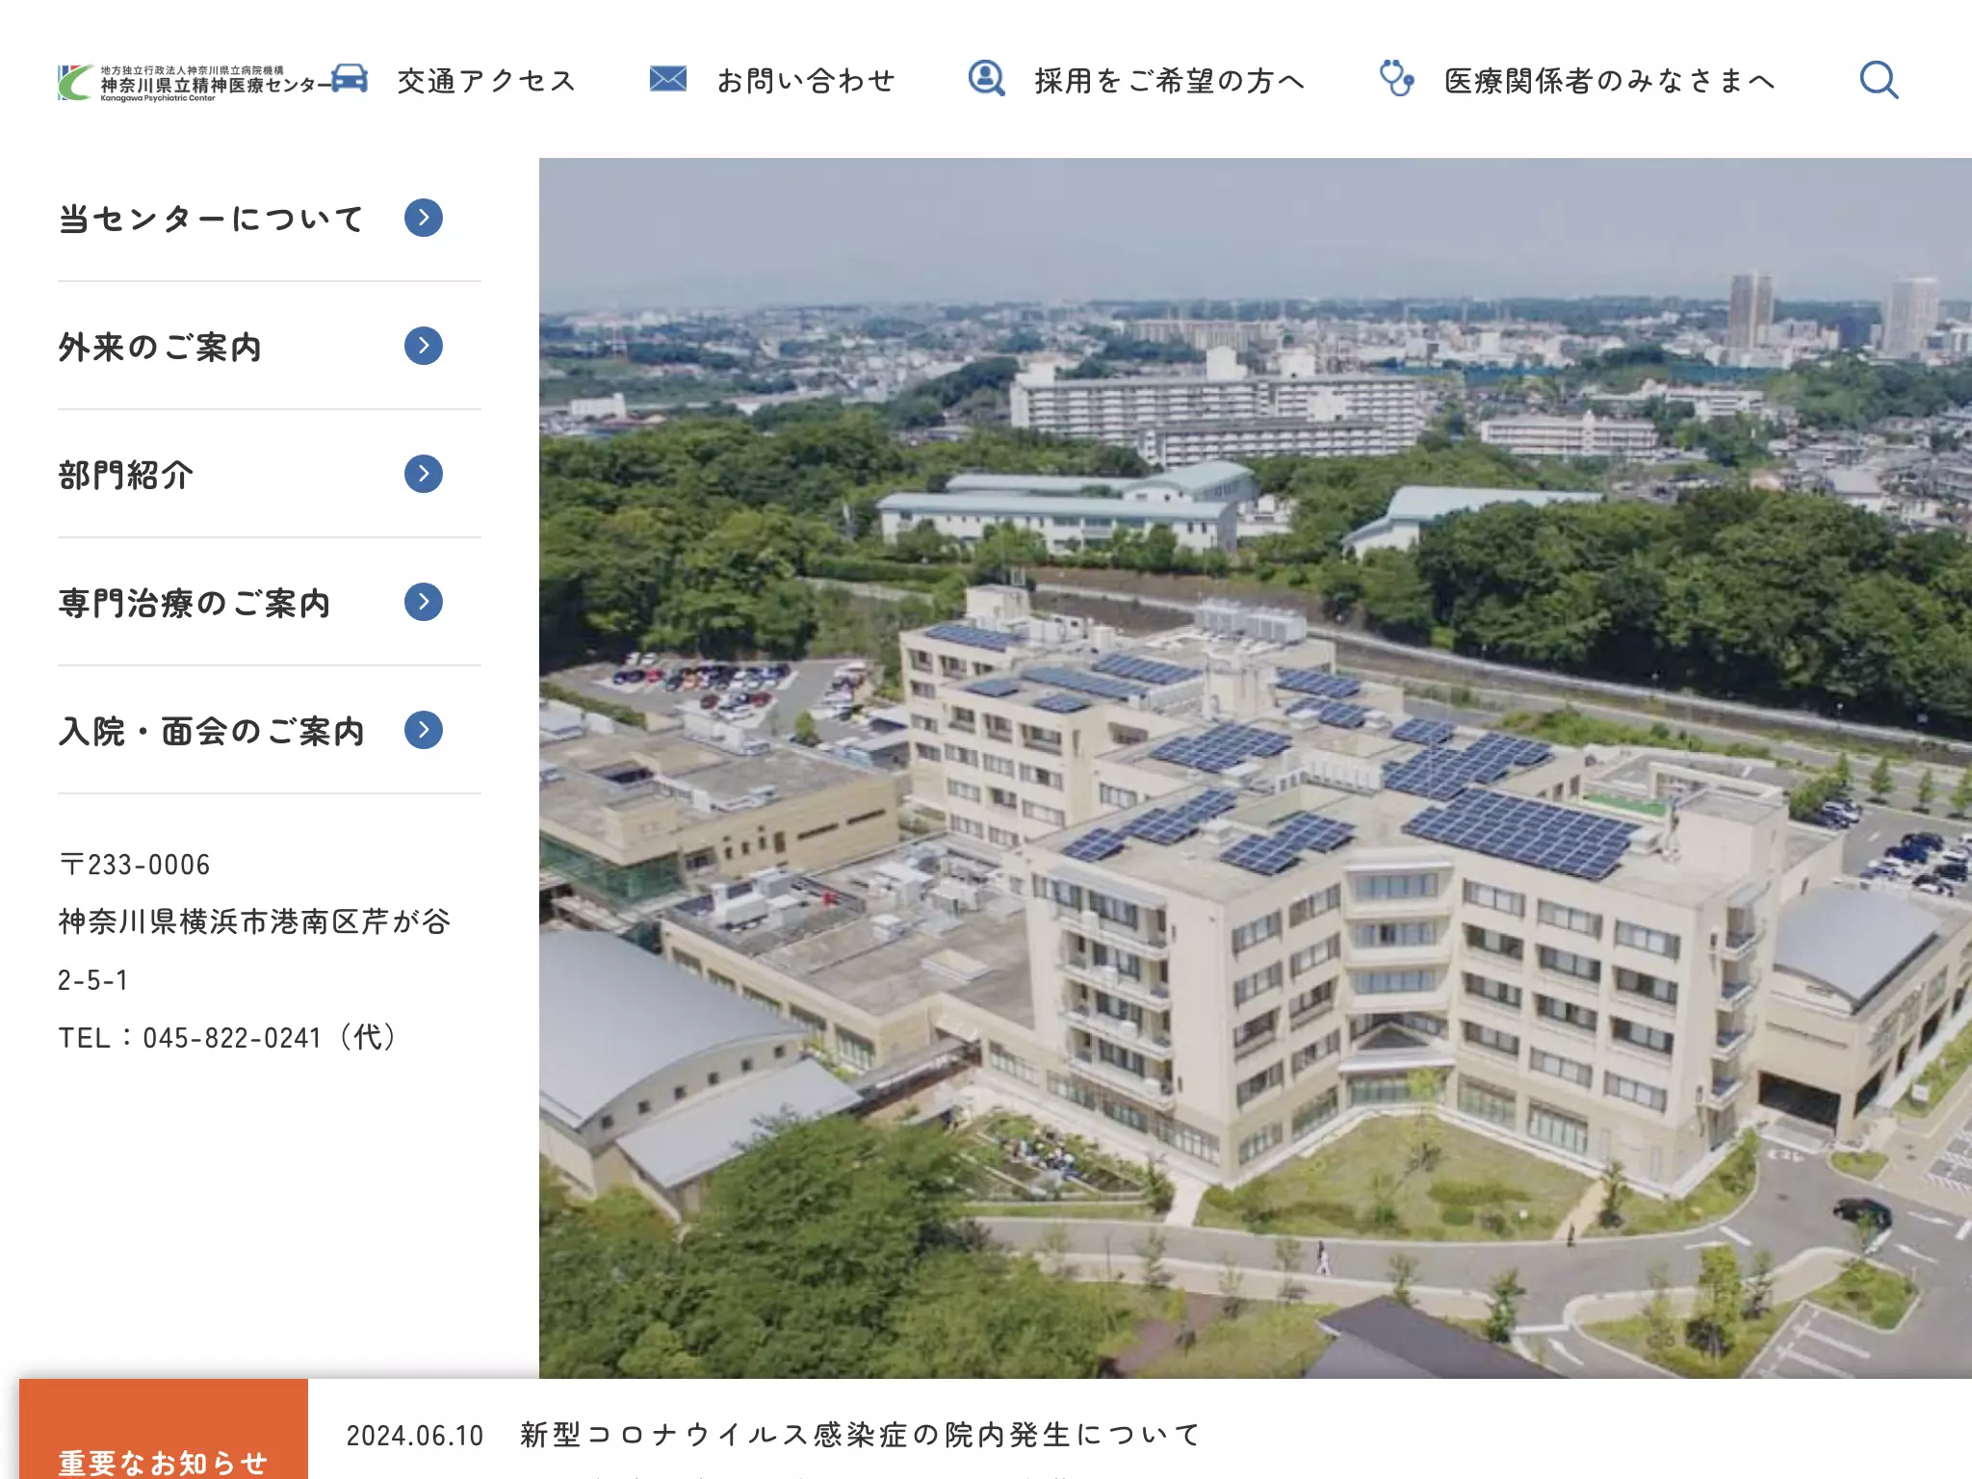Image resolution: width=1972 pixels, height=1479 pixels.
Task: Open the お問い合わせ link
Action: tap(807, 81)
